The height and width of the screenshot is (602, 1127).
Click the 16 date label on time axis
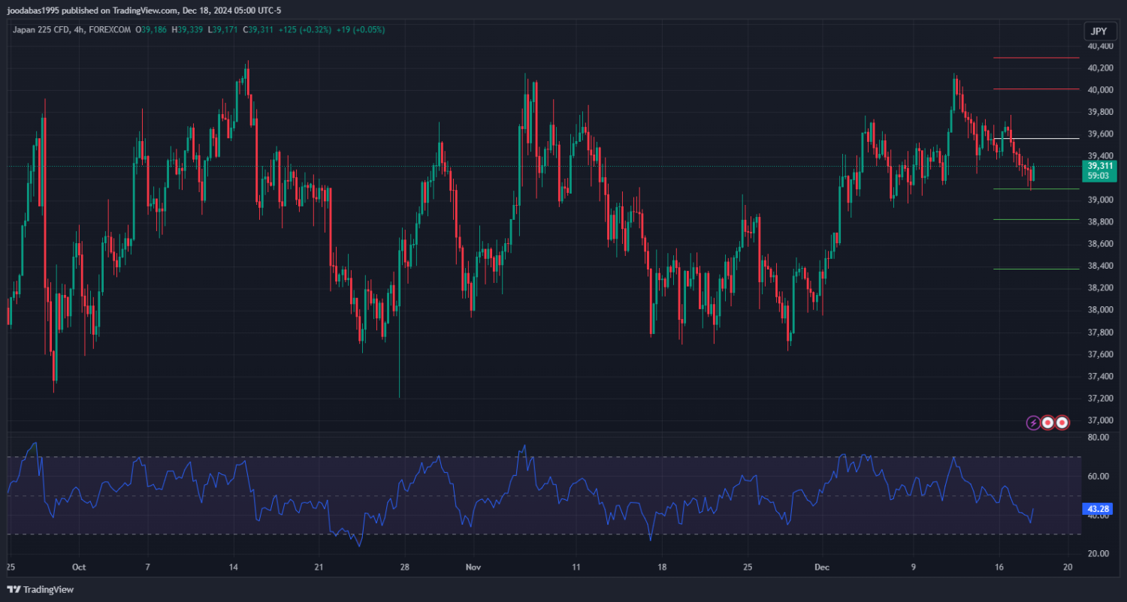999,567
